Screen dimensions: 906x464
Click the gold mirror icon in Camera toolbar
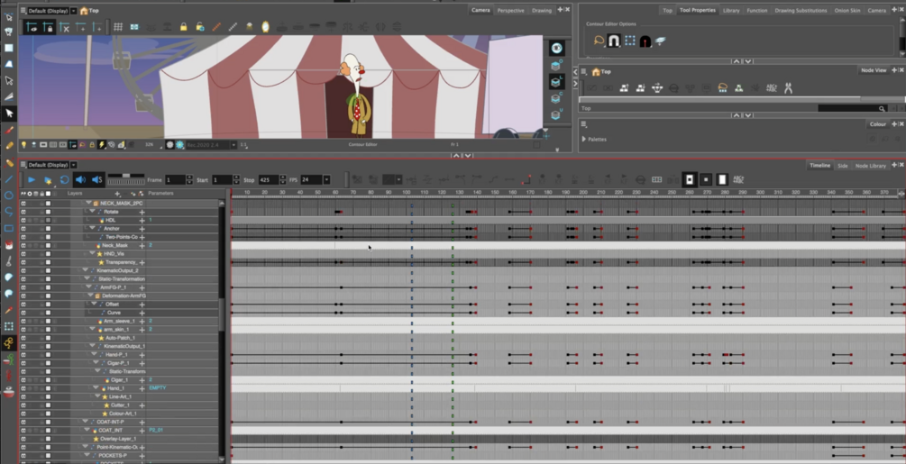point(265,26)
